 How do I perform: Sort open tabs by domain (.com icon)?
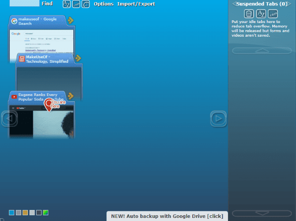pos(76,4)
